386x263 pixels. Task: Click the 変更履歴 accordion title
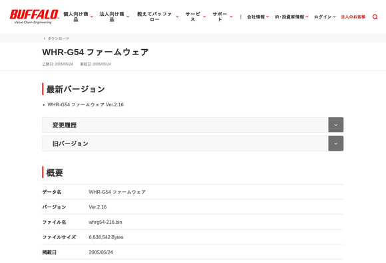[65, 125]
